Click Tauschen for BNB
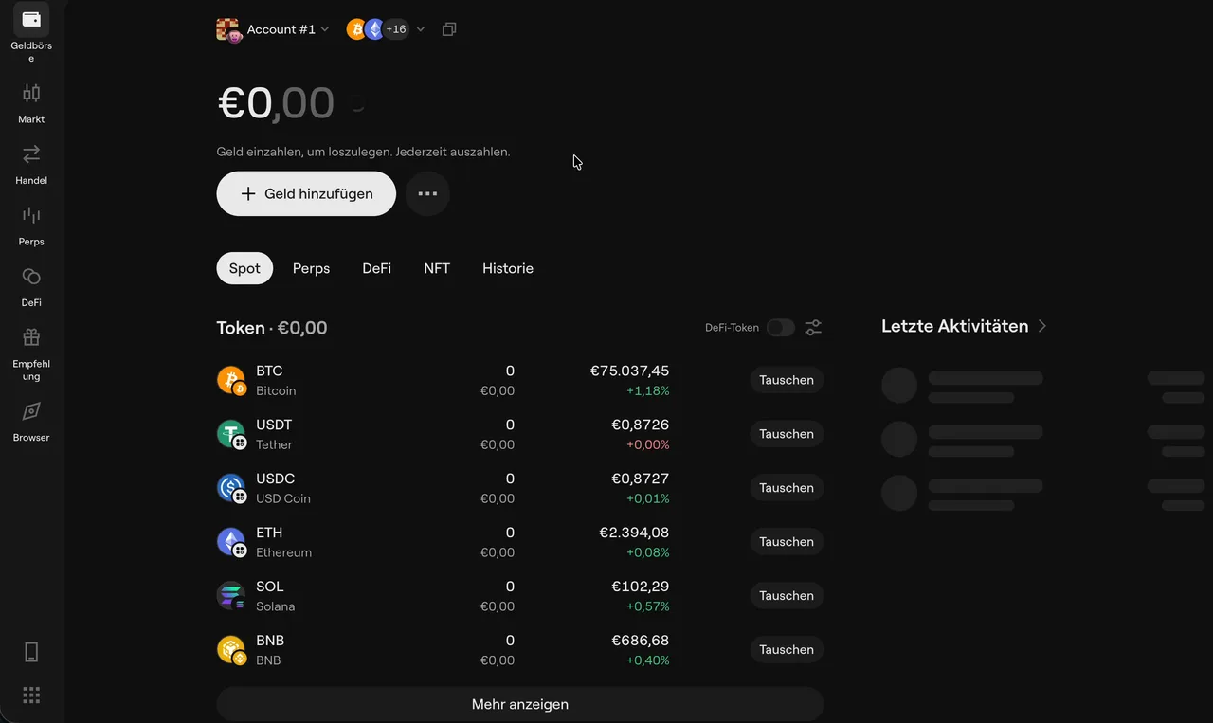Viewport: 1213px width, 723px height. (x=787, y=650)
